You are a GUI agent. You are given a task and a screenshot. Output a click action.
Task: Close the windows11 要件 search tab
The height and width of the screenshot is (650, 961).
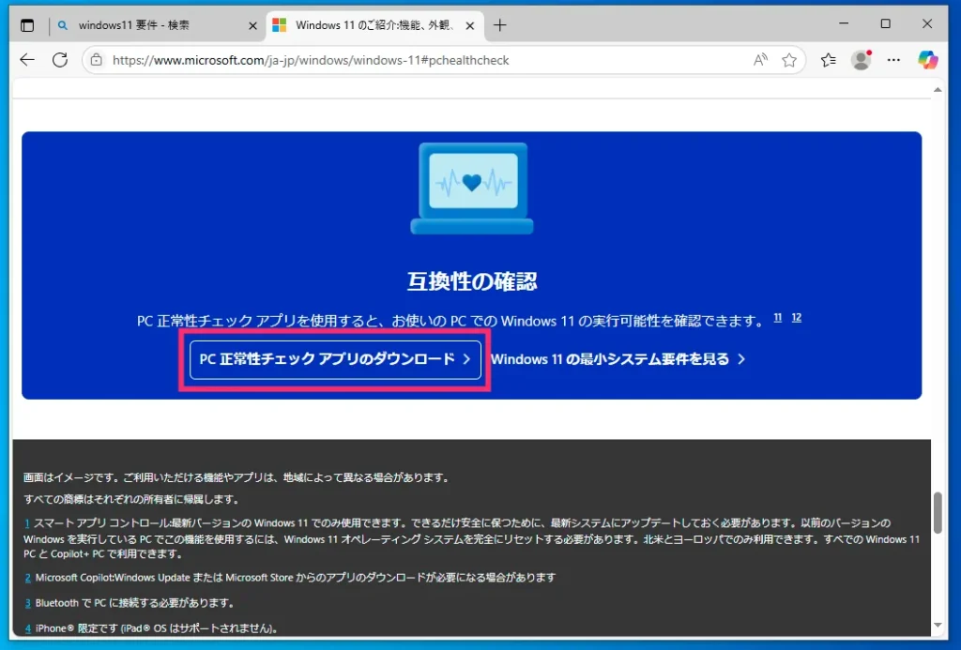(x=252, y=25)
